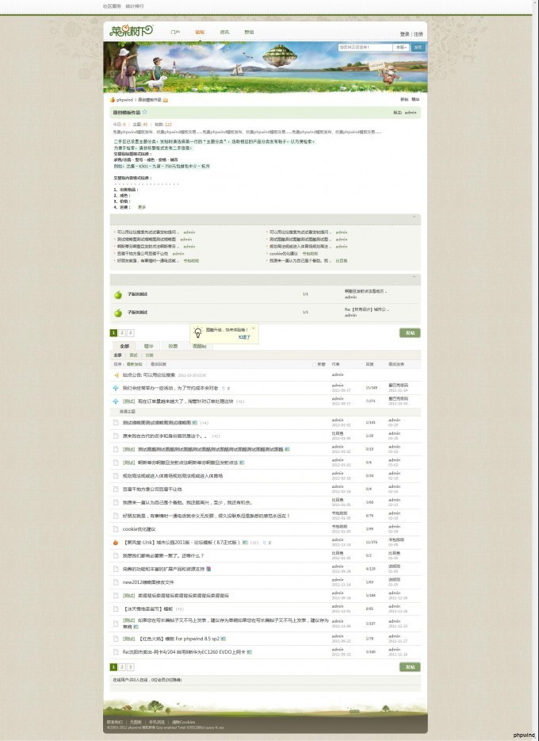Click the document icon of cookie优化建议 thread
Viewport: 539px width, 741px height.
pos(116,528)
